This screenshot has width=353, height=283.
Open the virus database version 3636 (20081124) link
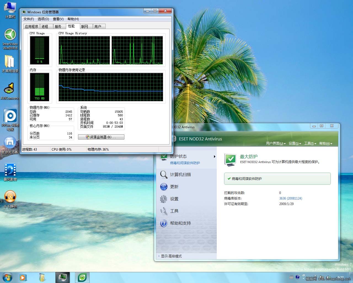click(291, 198)
